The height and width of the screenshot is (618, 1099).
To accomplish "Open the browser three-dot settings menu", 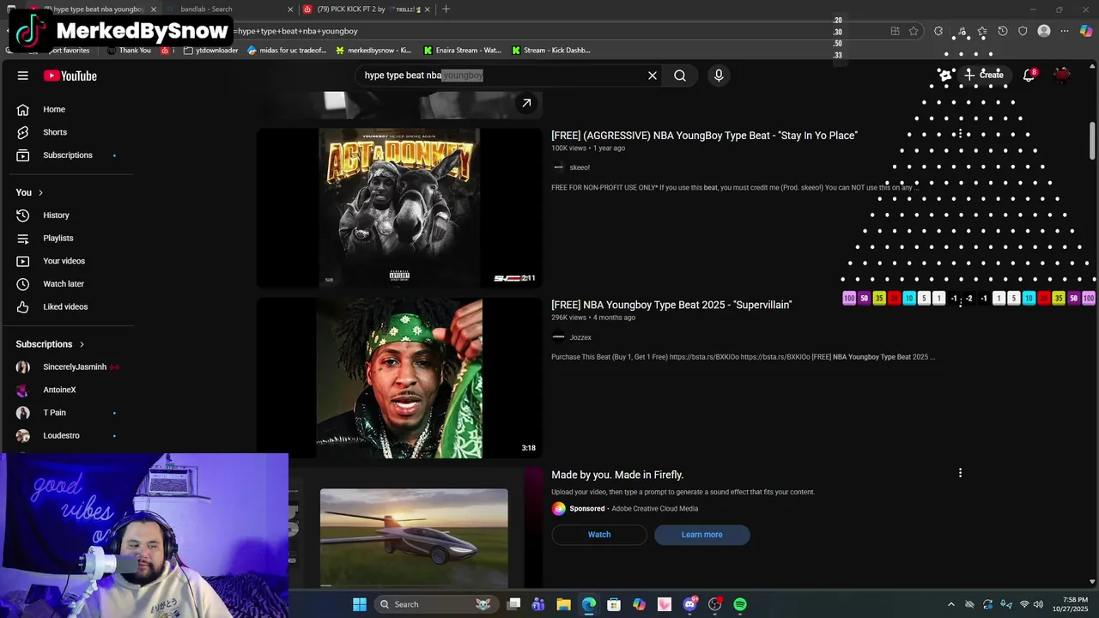I will click(1065, 31).
